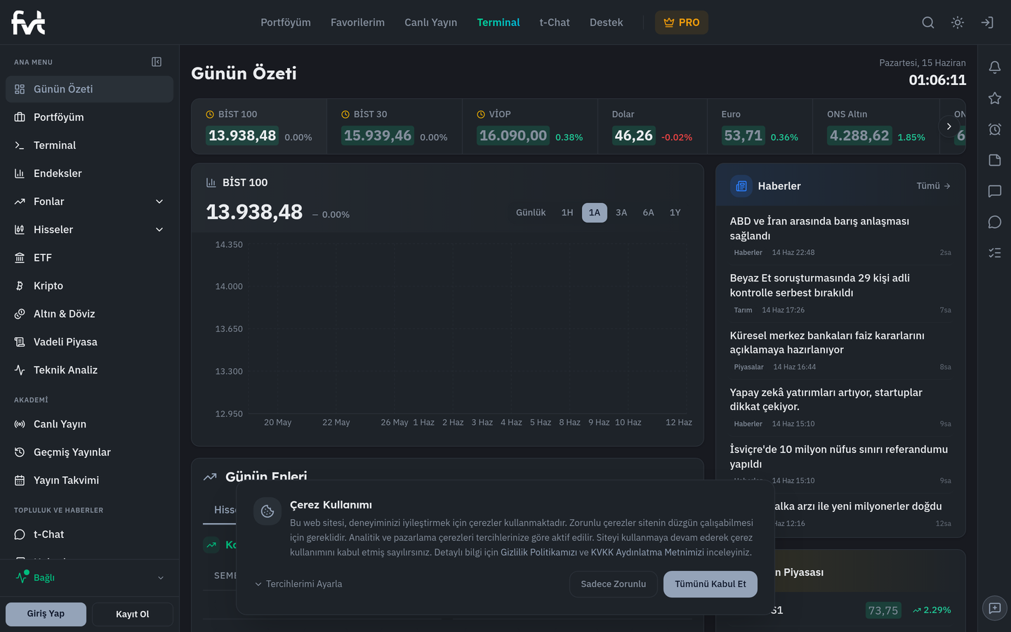Viewport: 1011px width, 632px height.
Task: Open the search icon in top bar
Action: tap(927, 22)
